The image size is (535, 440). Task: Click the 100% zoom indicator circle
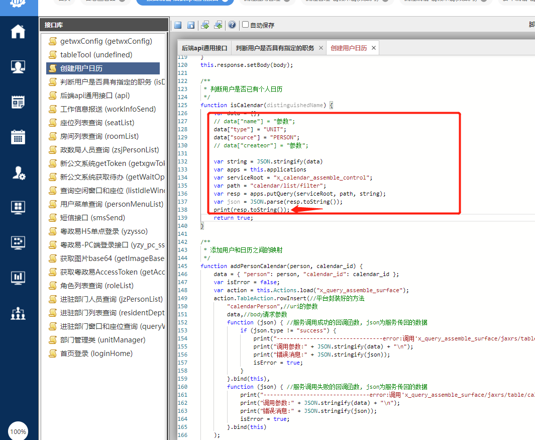18,431
